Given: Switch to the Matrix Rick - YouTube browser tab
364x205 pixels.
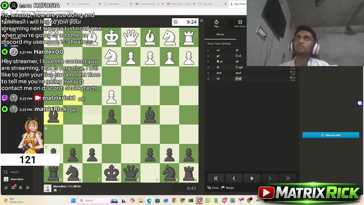Looking at the screenshot, I should tap(181, 4).
